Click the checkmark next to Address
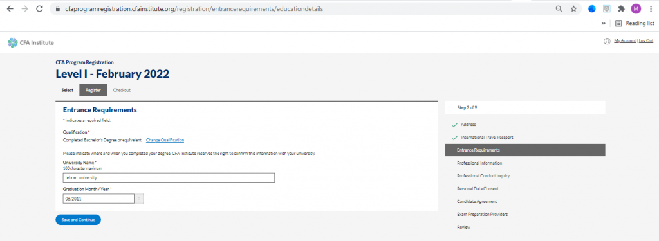Image resolution: width=659 pixels, height=241 pixels. point(454,125)
